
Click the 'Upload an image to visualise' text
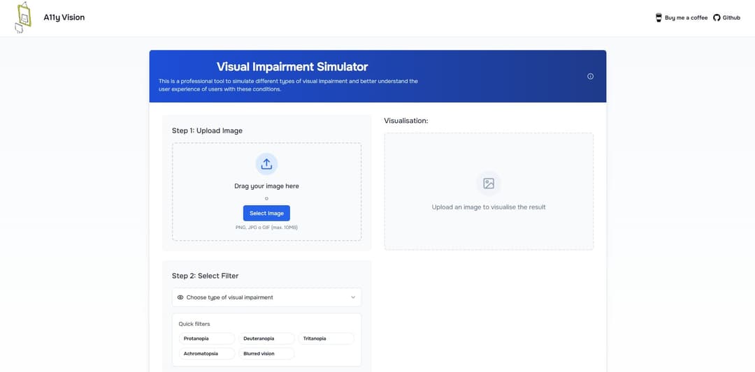pos(489,207)
